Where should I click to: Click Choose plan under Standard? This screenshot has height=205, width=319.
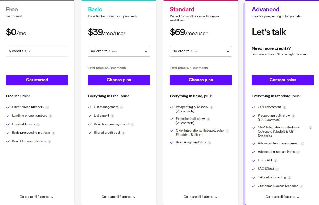pyautogui.click(x=201, y=80)
